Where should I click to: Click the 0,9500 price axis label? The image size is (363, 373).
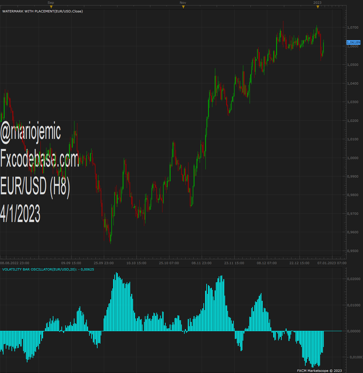353,251
